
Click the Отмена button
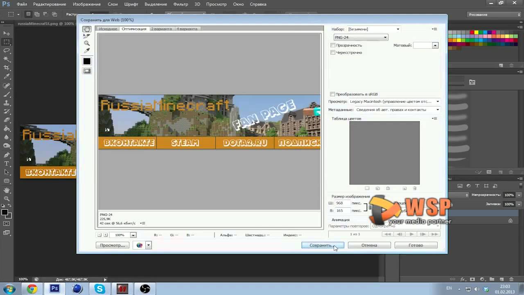coord(369,245)
